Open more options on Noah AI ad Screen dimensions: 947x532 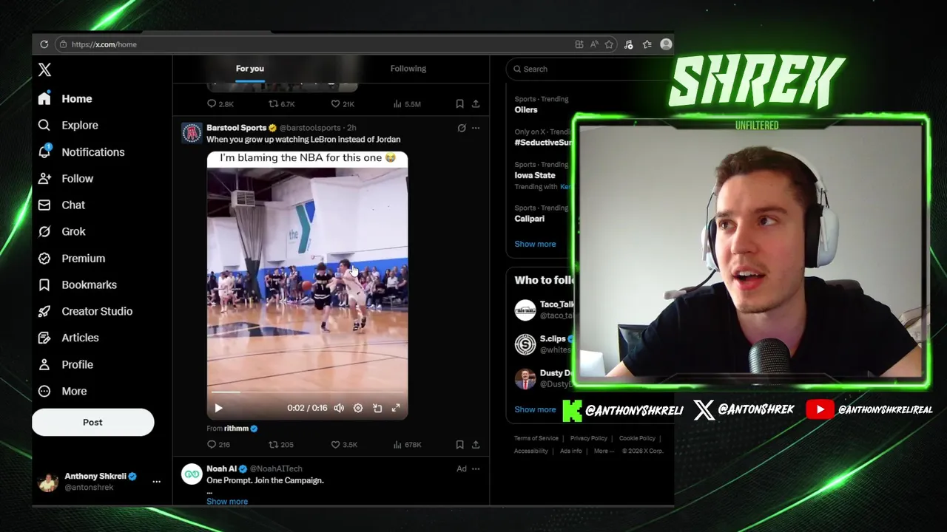point(476,468)
